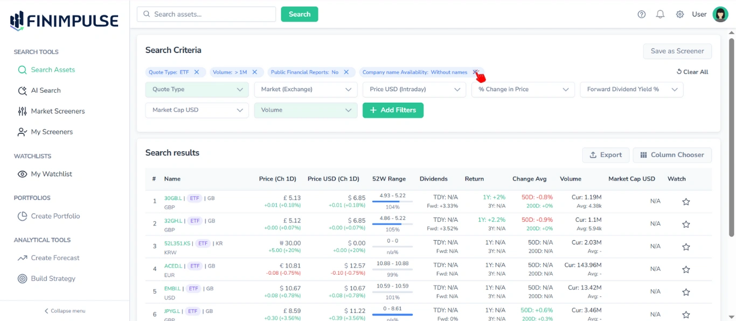Click the help question mark icon
Screen dimensions: 736x321
point(641,15)
